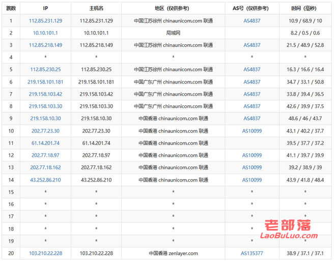Click the 跳数 column header

pyautogui.click(x=11, y=8)
